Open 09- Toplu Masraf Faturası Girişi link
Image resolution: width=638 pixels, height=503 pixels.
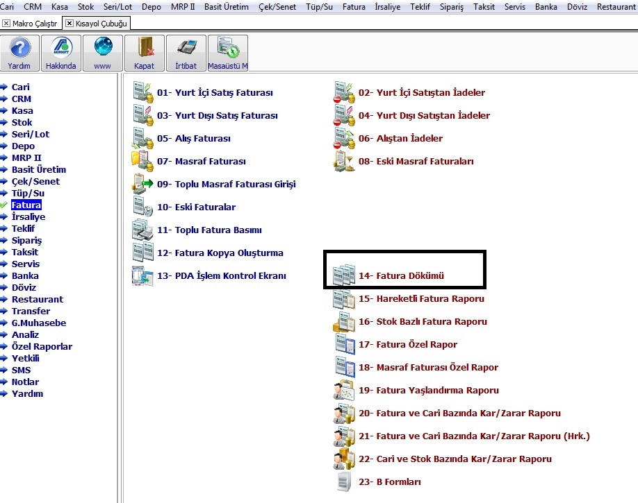[227, 184]
